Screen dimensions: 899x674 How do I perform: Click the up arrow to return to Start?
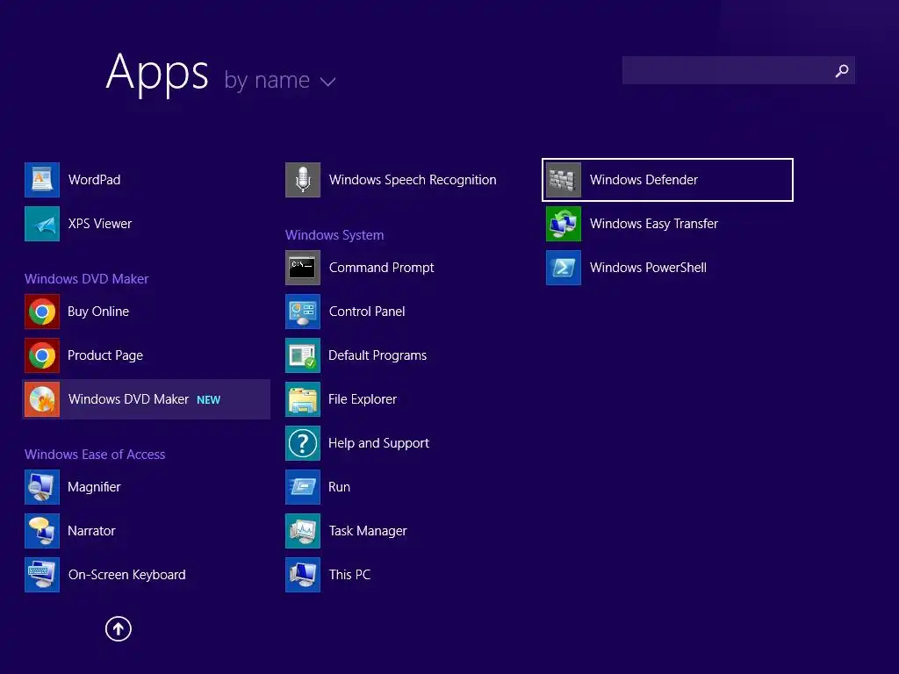pos(119,628)
